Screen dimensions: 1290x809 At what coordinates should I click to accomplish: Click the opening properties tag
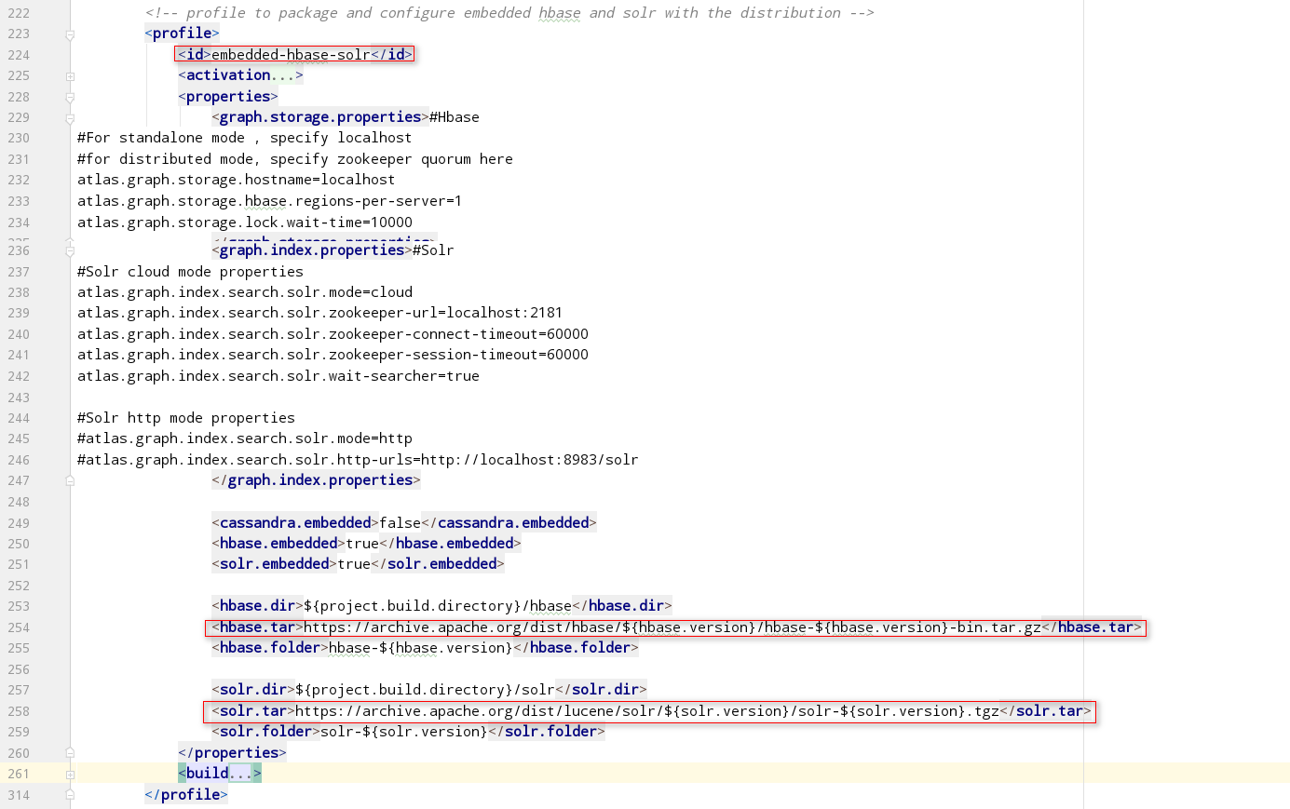[x=228, y=97]
